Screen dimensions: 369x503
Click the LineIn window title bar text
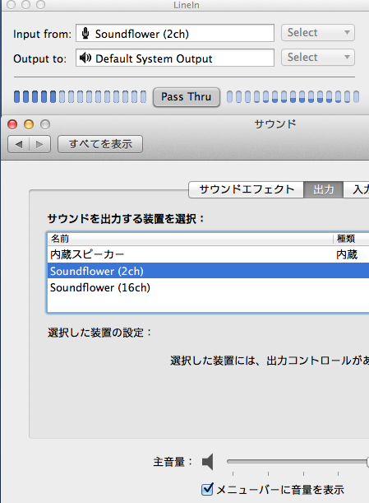pyautogui.click(x=187, y=5)
